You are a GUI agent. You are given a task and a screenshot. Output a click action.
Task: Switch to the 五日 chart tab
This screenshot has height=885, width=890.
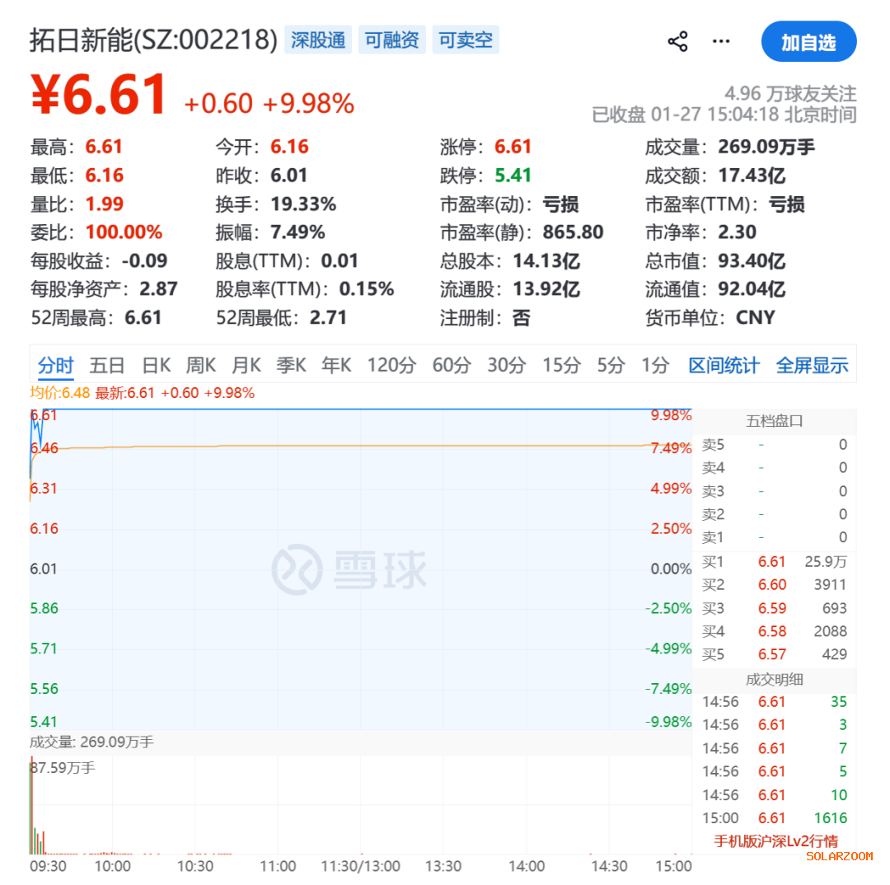pos(107,366)
